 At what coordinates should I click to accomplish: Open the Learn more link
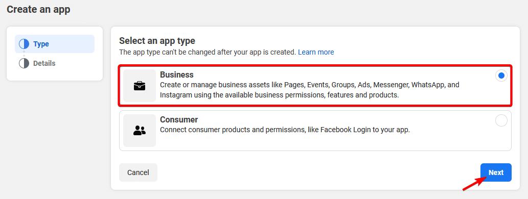[x=316, y=52]
